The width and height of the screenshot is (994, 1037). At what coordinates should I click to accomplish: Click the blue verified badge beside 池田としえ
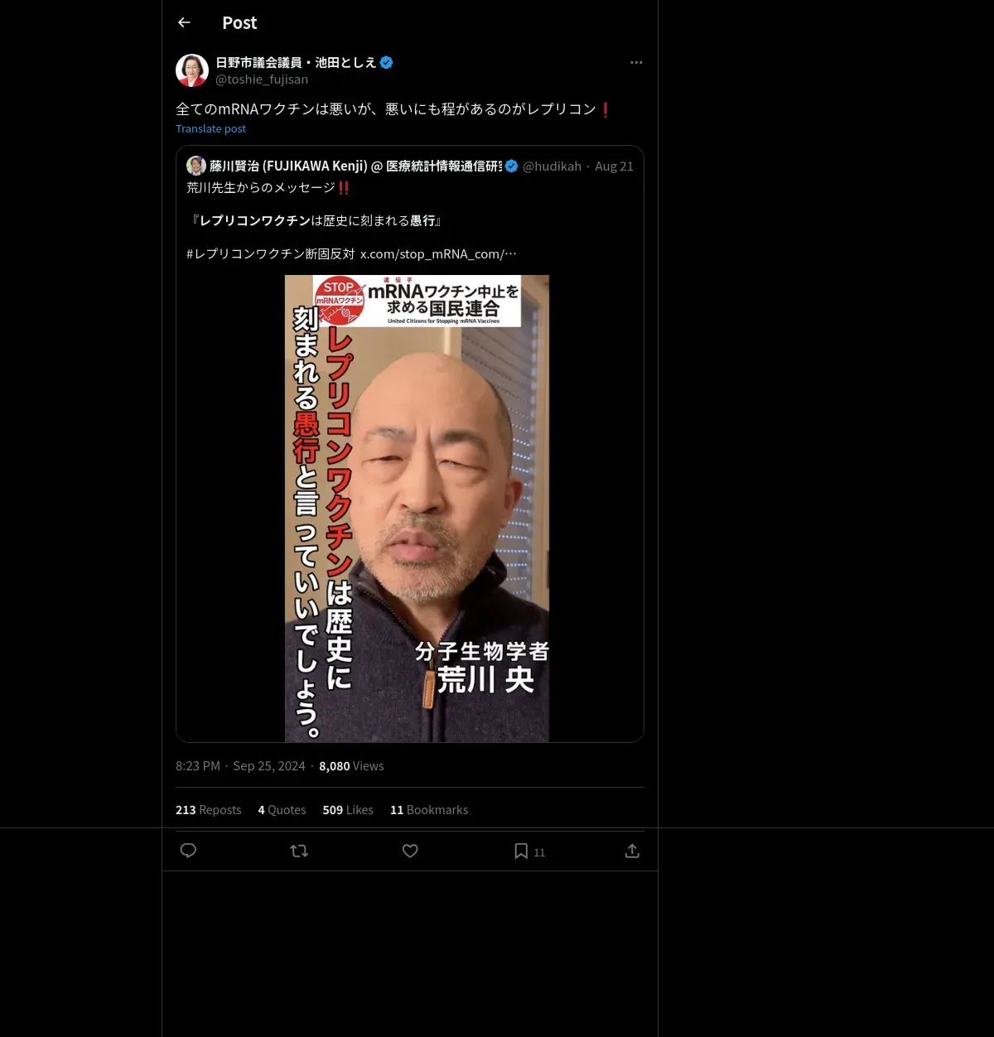[386, 62]
